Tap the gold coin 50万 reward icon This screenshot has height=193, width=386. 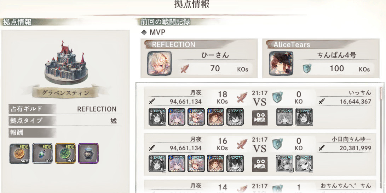19,154
